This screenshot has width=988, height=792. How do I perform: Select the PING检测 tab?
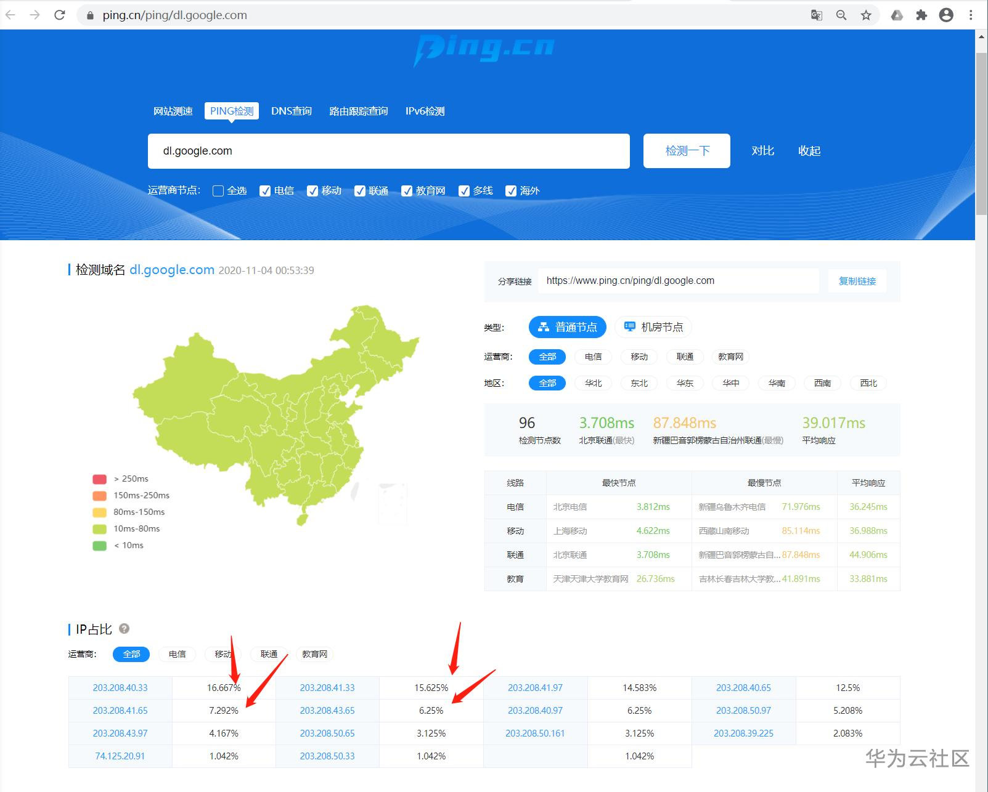point(232,111)
